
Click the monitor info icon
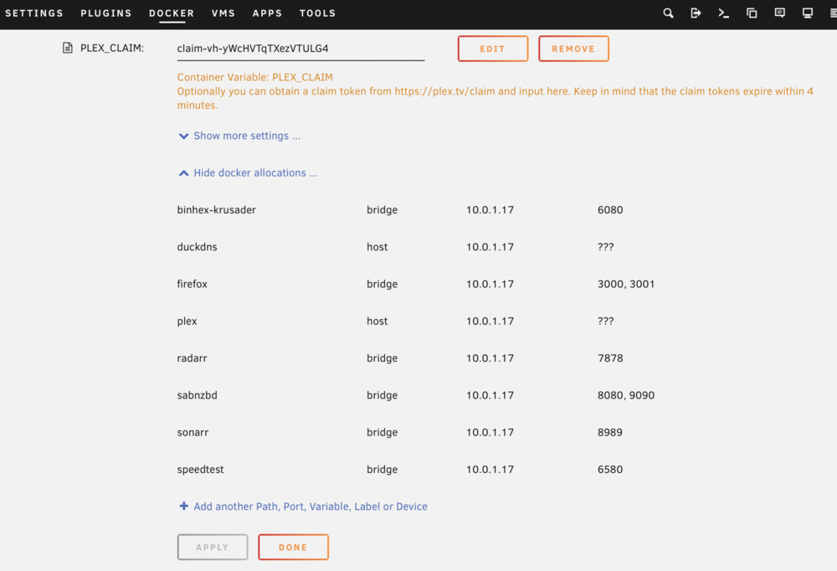pyautogui.click(x=807, y=13)
